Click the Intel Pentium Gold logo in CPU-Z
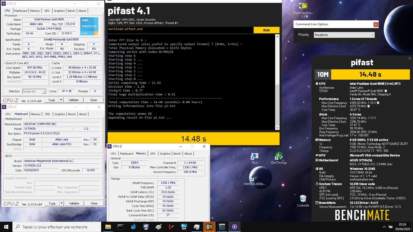Screen dimensions: 413x232 89,26
